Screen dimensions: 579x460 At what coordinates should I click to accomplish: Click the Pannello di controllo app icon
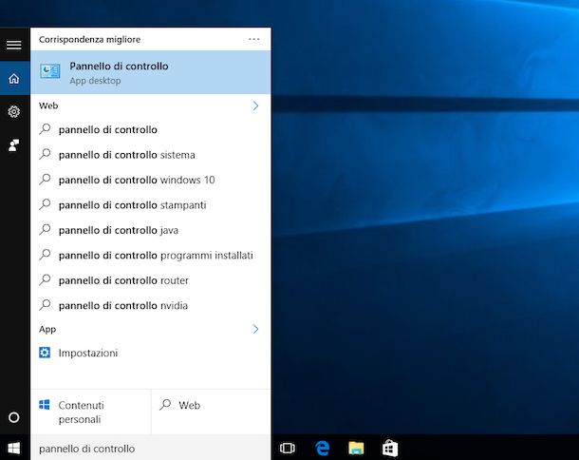50,71
